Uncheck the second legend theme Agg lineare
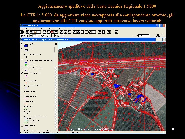Image resolution: width=185 pixels, height=139 pixels. pos(22,49)
